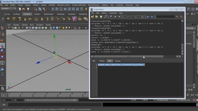This screenshot has width=198, height=111.
Task: Open the Edit Deformers main menu
Action: pyautogui.click(x=94, y=5)
